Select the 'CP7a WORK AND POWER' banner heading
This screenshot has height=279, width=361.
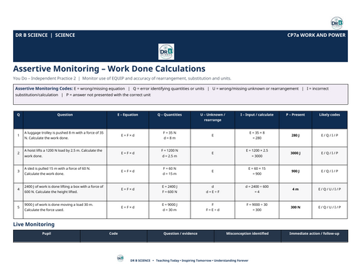pos(316,35)
